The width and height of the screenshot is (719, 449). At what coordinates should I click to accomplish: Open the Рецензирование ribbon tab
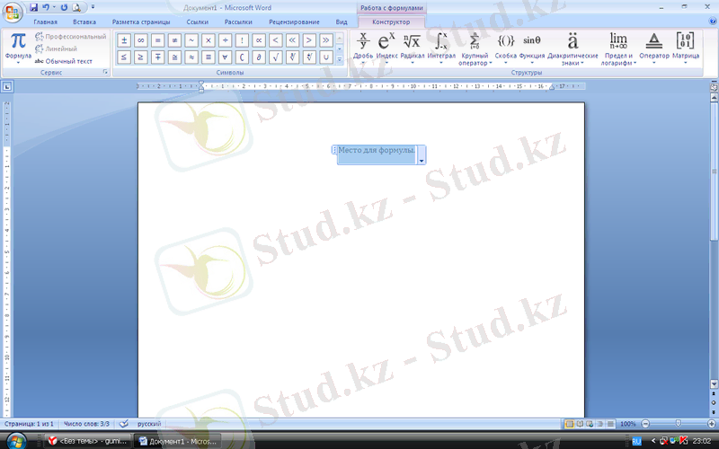pos(294,22)
